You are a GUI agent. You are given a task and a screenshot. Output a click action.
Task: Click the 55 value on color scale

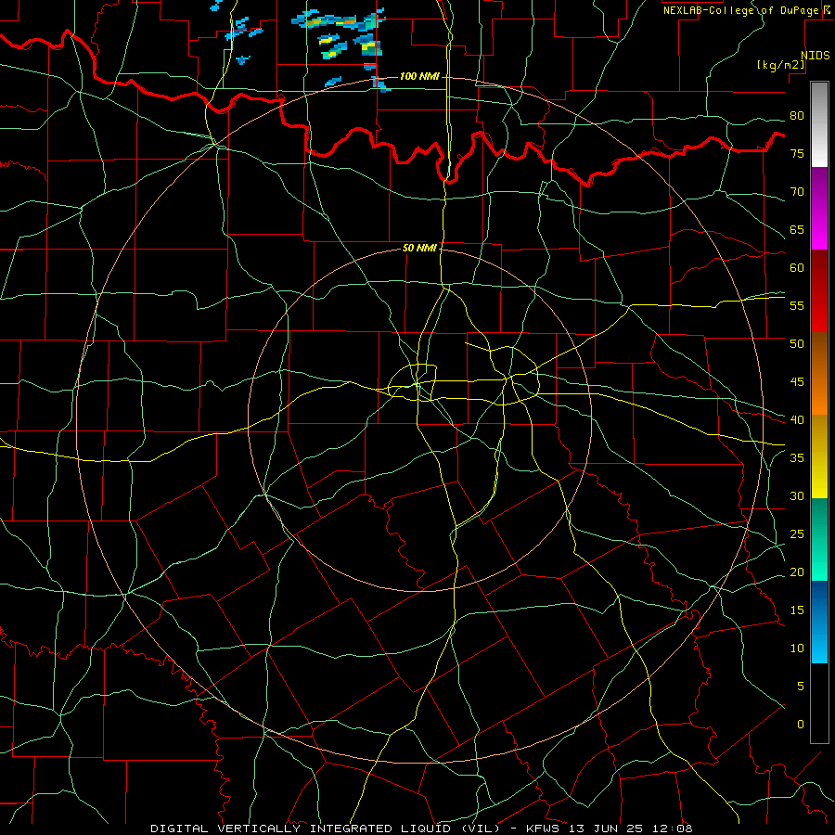pyautogui.click(x=797, y=305)
